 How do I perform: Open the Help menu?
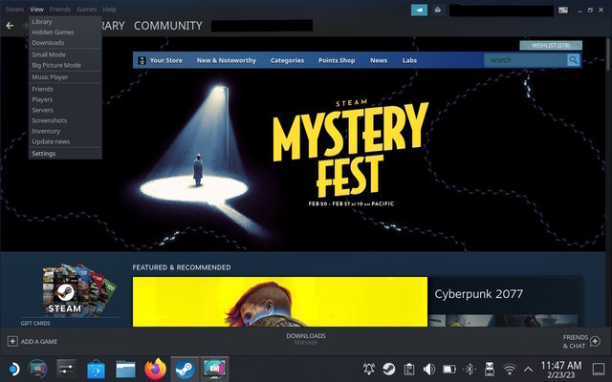coord(109,10)
